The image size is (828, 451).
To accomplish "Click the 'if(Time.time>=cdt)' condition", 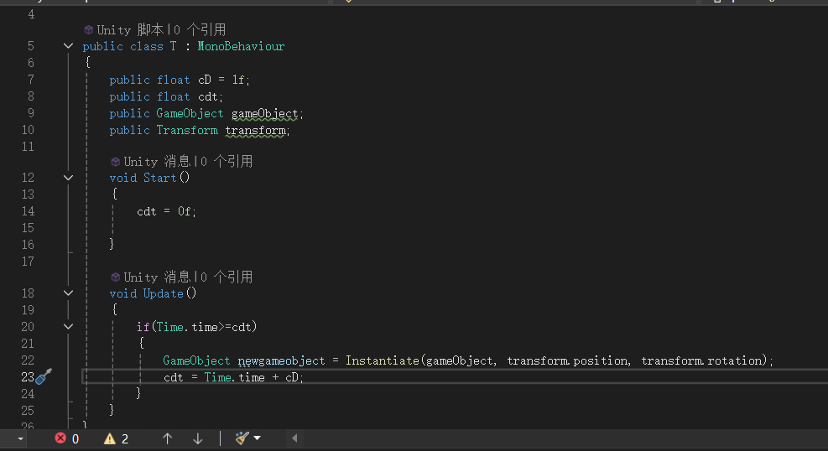I will point(196,327).
